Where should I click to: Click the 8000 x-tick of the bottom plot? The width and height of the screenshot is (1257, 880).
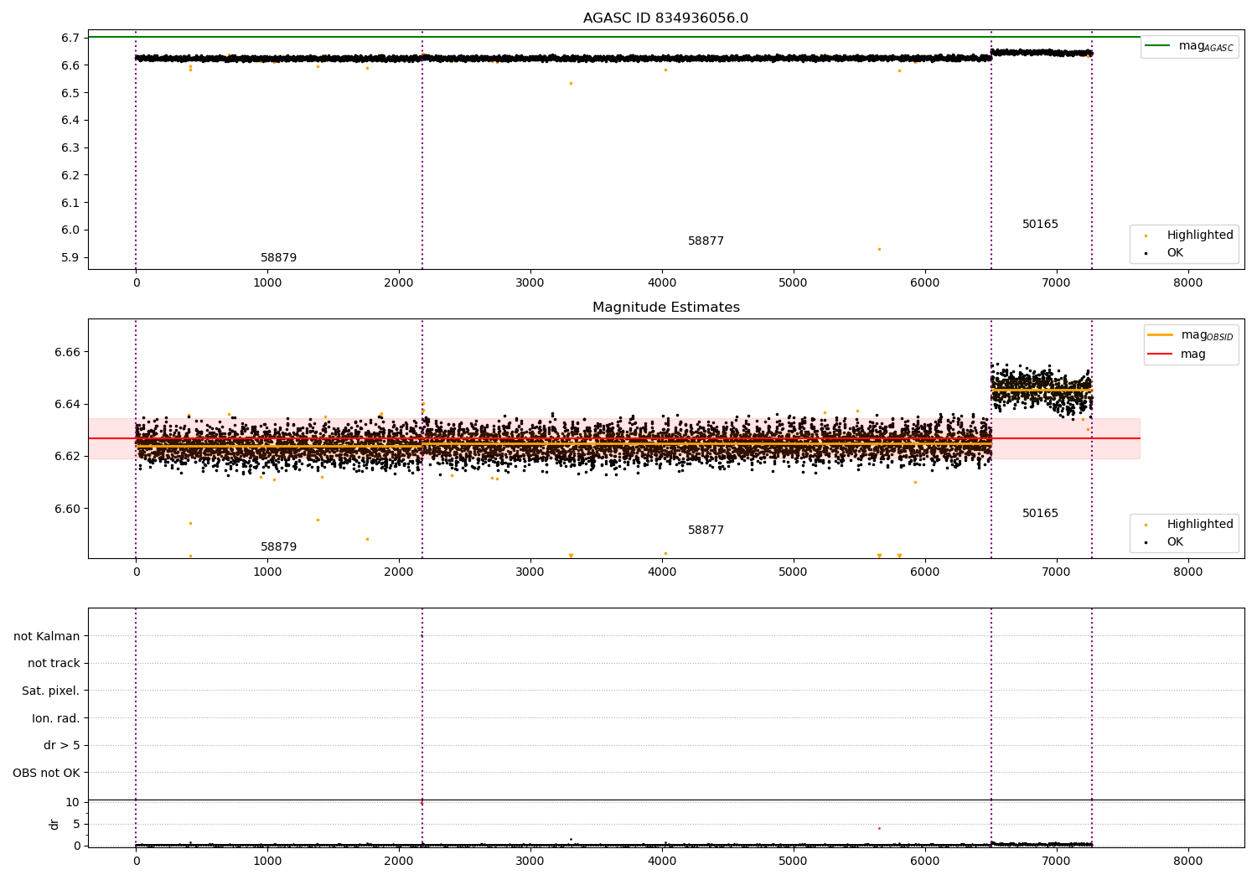pos(1187,861)
